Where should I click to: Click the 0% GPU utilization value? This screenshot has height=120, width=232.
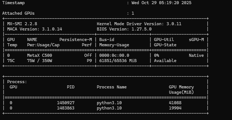(x=157, y=55)
